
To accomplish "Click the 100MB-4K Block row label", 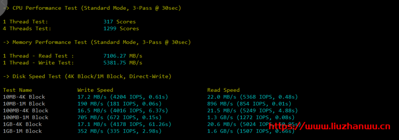I will [25, 110].
